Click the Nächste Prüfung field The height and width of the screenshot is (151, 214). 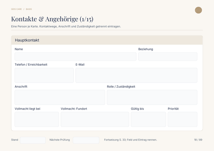(x=86, y=140)
